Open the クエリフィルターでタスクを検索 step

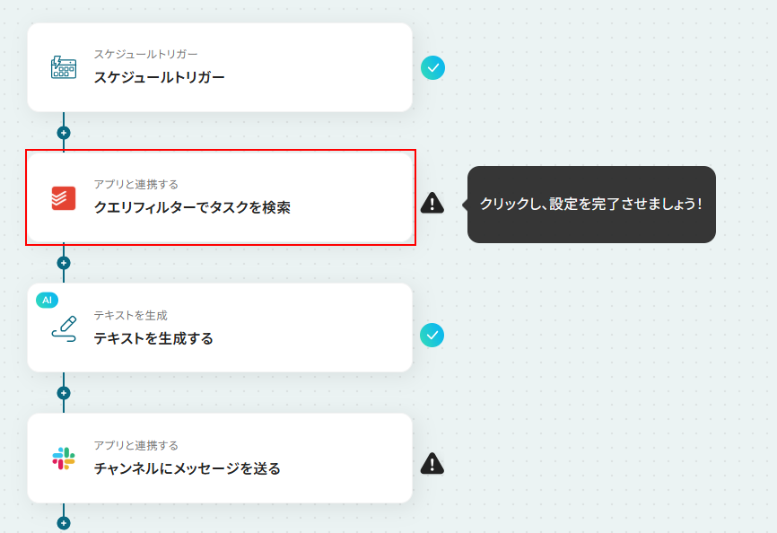coord(220,197)
